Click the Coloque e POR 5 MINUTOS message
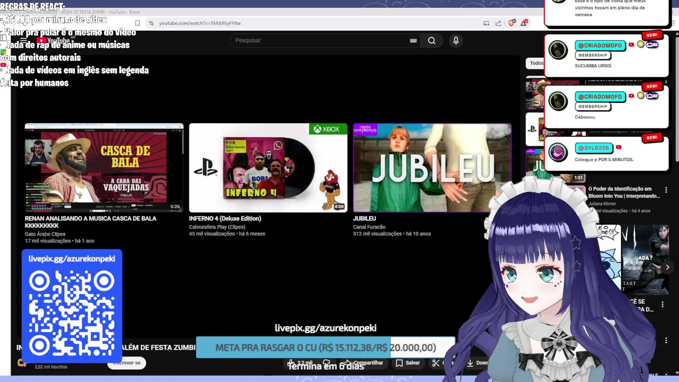The width and height of the screenshot is (679, 382). tap(604, 160)
